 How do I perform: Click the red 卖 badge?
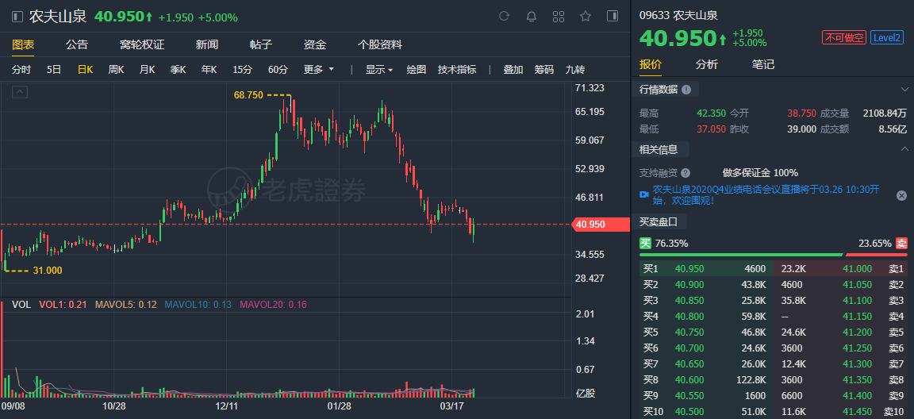pos(901,244)
